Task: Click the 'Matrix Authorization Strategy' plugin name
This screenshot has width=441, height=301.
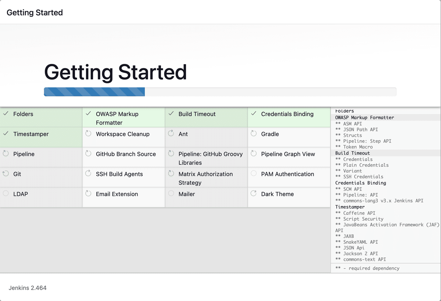Action: click(x=206, y=178)
